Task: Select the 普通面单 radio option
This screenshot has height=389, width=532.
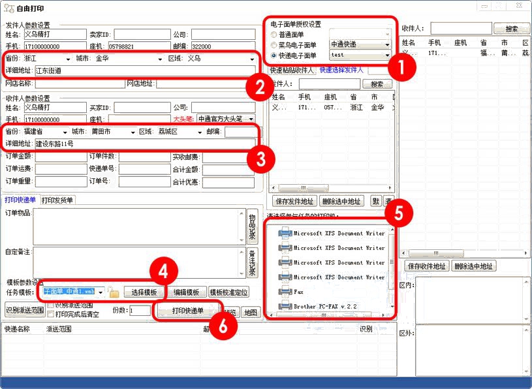Action: [x=274, y=35]
